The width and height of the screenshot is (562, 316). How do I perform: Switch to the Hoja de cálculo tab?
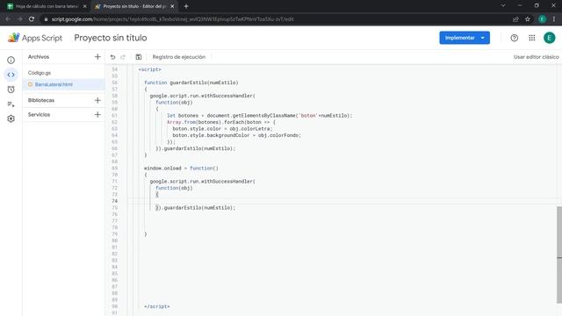pyautogui.click(x=47, y=6)
